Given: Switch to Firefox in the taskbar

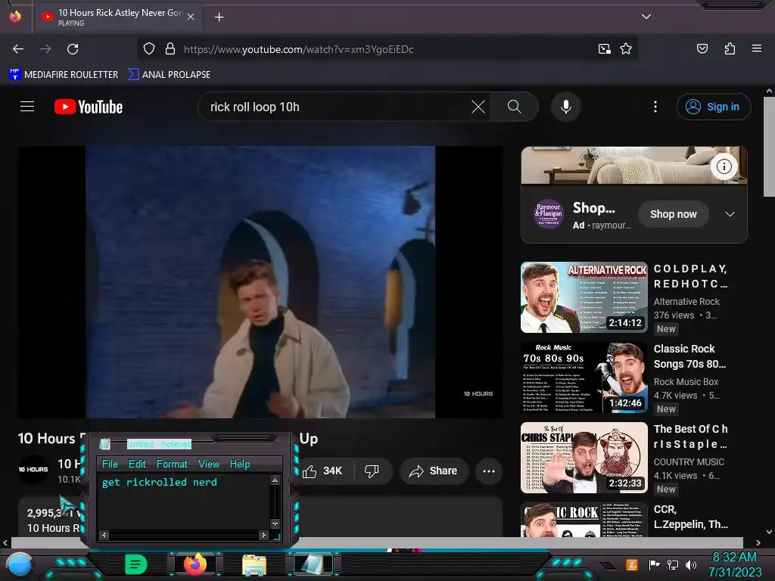Looking at the screenshot, I should [x=195, y=564].
